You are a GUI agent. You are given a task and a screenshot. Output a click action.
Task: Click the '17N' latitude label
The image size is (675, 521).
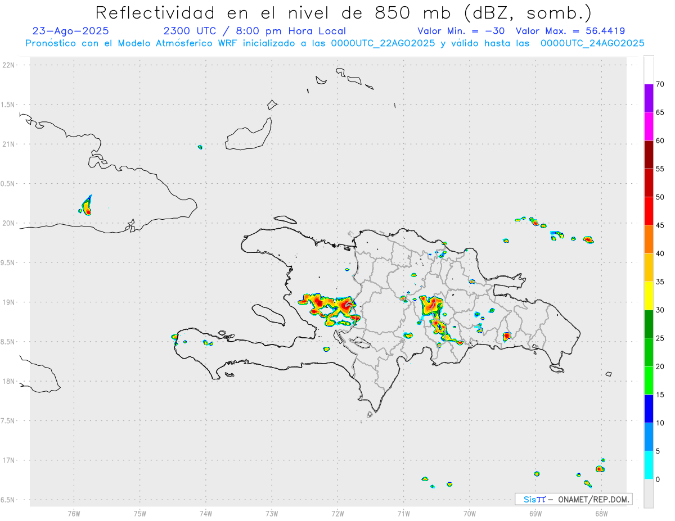tap(10, 461)
